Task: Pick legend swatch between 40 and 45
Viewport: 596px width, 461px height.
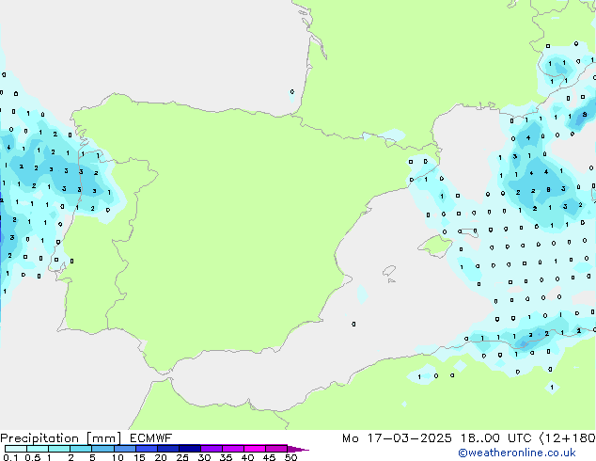Action: (x=259, y=450)
